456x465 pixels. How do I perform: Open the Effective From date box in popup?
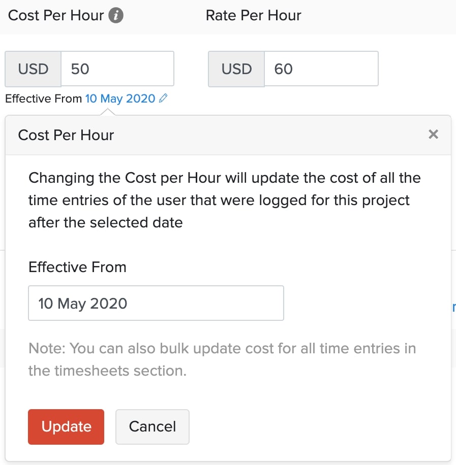tap(156, 303)
